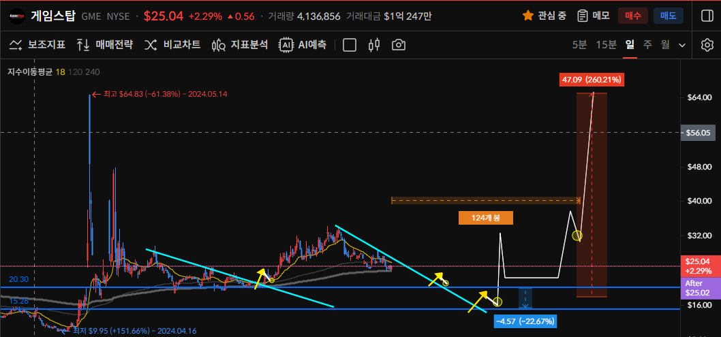Image resolution: width=721 pixels, height=337 pixels.
Task: Select the candlestick chart type icon
Action: click(374, 44)
